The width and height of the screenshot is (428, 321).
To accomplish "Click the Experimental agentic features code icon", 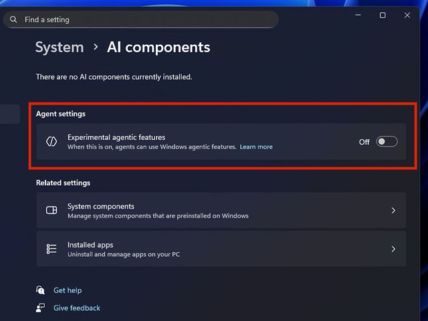I will click(51, 141).
